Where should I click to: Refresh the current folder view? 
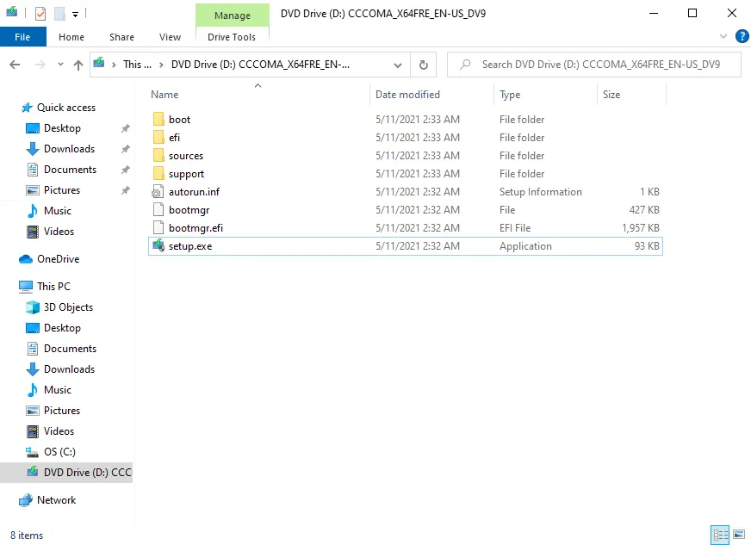(x=424, y=65)
